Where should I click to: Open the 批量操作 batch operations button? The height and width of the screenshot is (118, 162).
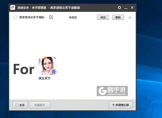pyautogui.click(x=40, y=105)
